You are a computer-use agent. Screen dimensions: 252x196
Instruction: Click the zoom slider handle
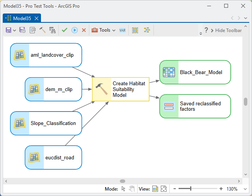coord(191,189)
